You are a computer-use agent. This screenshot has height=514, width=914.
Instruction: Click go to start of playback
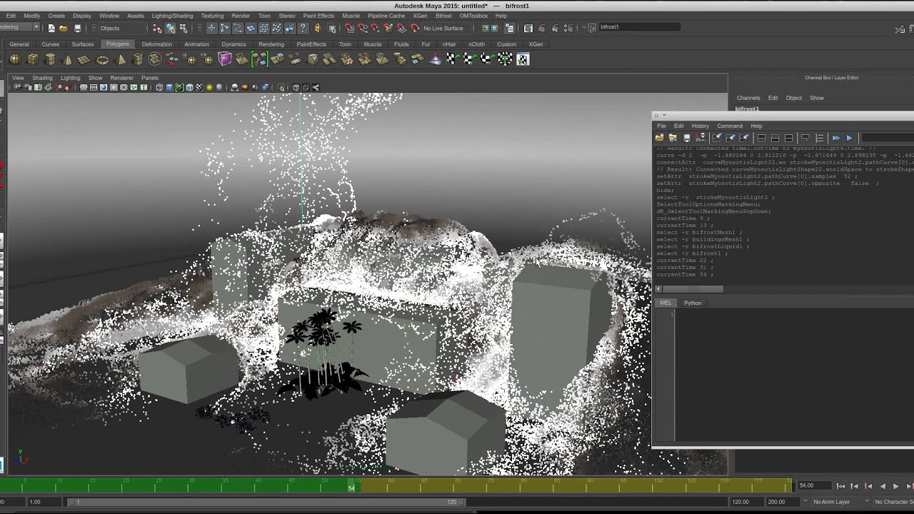tap(840, 486)
